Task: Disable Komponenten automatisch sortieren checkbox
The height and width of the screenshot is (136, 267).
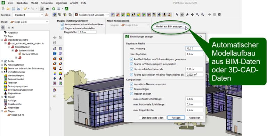Action: click(62, 25)
